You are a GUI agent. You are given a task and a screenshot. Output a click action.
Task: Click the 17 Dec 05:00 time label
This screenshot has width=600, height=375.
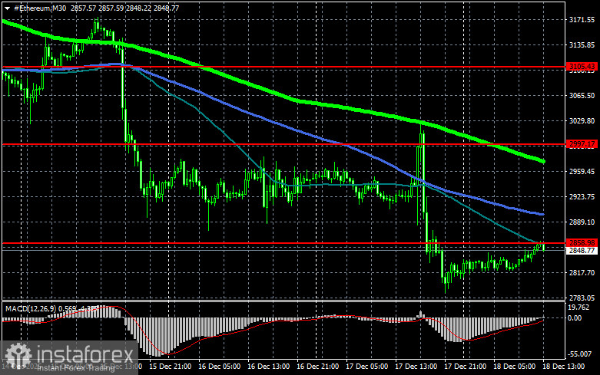tap(367, 367)
